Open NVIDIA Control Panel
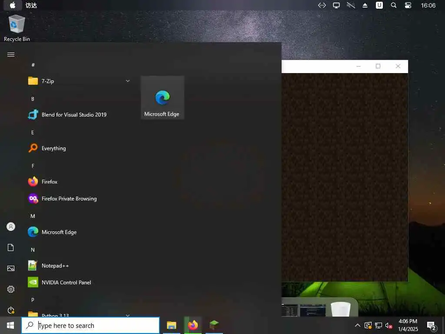 click(x=79, y=282)
